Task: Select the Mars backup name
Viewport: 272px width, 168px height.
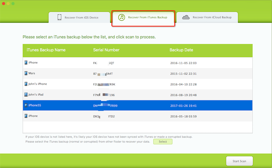Action: (x=32, y=73)
